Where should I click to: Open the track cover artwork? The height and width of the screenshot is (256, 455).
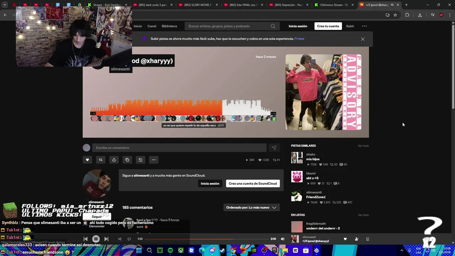[323, 92]
